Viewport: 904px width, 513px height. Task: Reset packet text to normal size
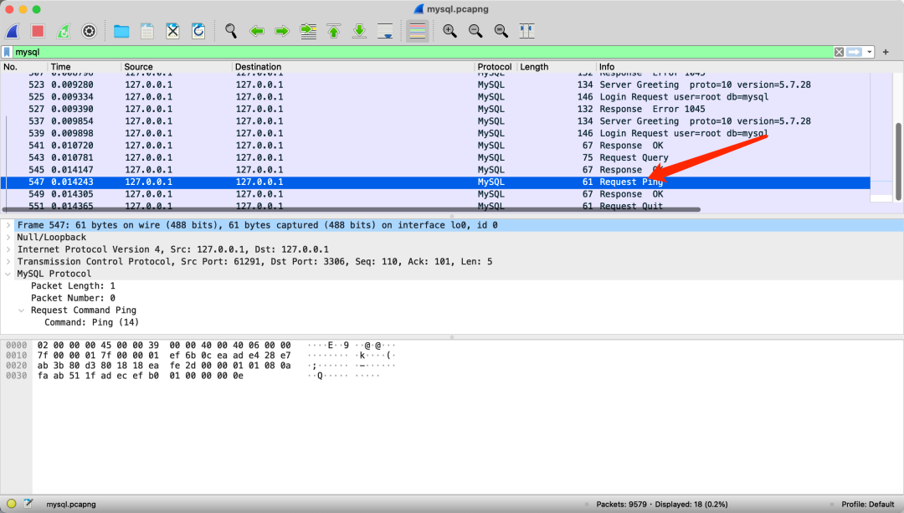pyautogui.click(x=501, y=31)
